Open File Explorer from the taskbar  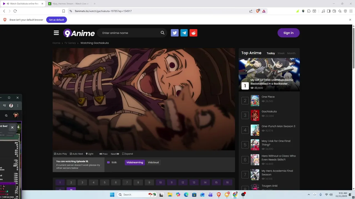(170, 195)
